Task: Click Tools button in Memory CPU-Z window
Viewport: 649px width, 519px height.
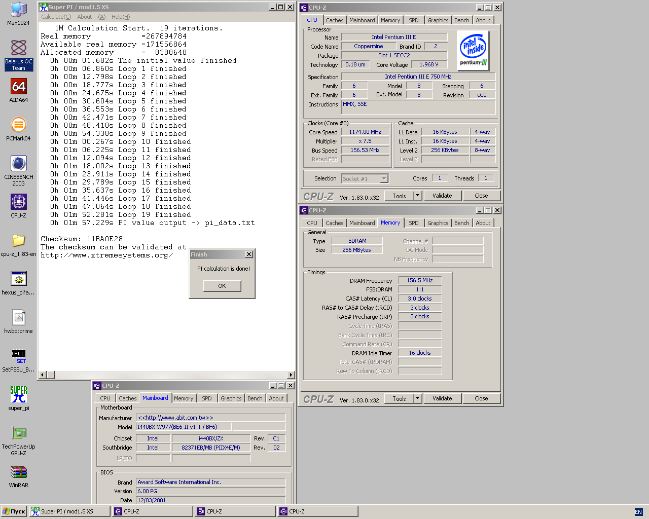Action: [x=399, y=398]
